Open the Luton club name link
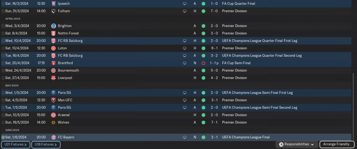The image size is (357, 149). [62, 48]
